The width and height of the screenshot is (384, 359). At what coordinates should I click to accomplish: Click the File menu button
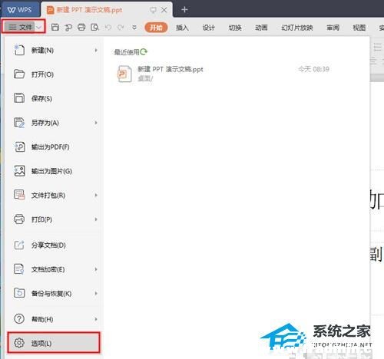[24, 27]
